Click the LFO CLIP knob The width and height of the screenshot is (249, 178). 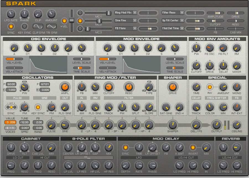click(x=38, y=14)
